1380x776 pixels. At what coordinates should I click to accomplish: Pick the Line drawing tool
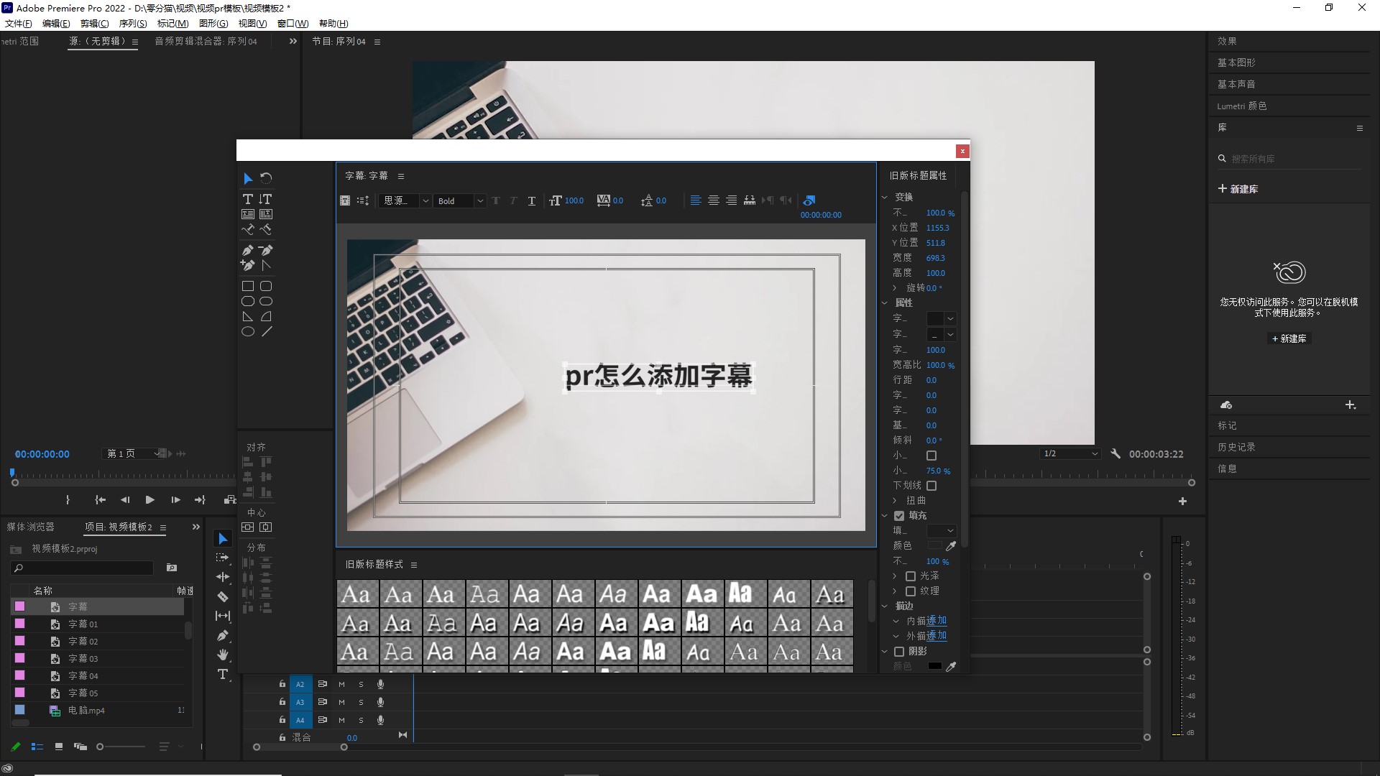[267, 332]
